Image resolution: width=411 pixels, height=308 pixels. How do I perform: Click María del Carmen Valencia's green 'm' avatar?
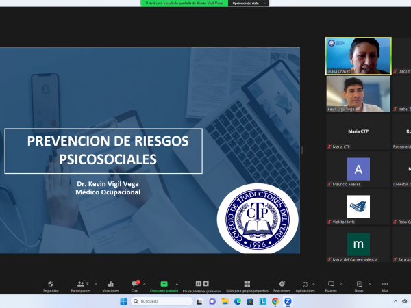coord(358,244)
